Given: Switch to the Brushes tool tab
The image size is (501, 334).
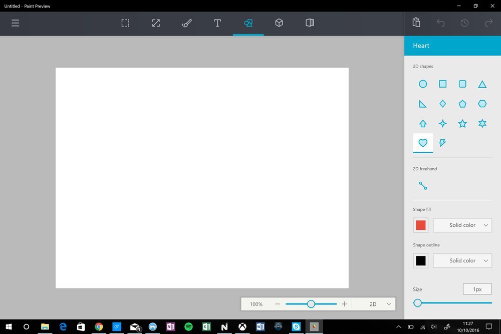Looking at the screenshot, I should pyautogui.click(x=187, y=23).
